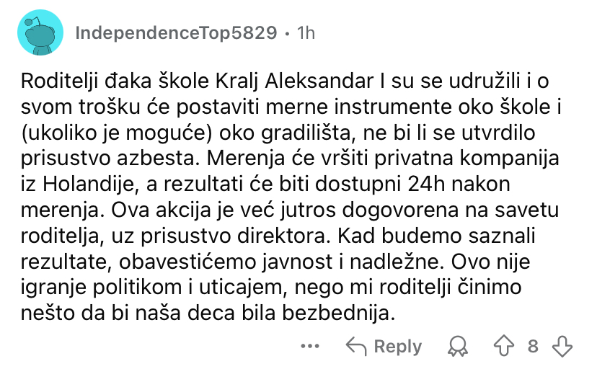
Task: Click the 1h comment timestamp
Action: click(306, 32)
